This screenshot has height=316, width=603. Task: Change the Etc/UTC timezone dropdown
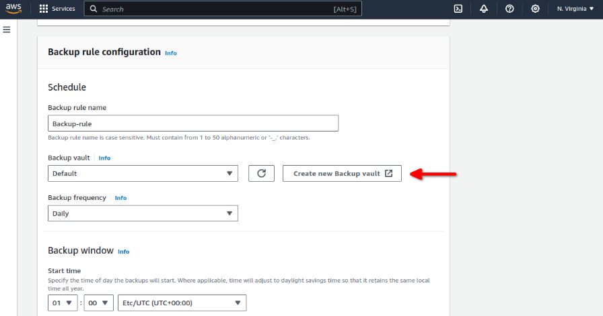[x=182, y=303]
